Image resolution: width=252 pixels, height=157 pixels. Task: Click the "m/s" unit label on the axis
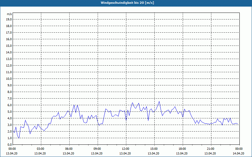tap(9, 14)
